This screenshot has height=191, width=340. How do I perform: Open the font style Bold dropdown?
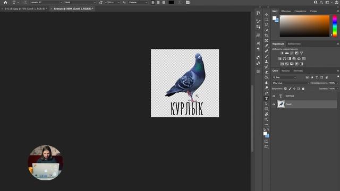80,2
